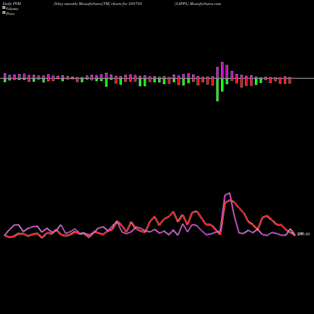Click the Volume legend magenta swatch
Screen dimensions: 314x314
pos(4,8)
